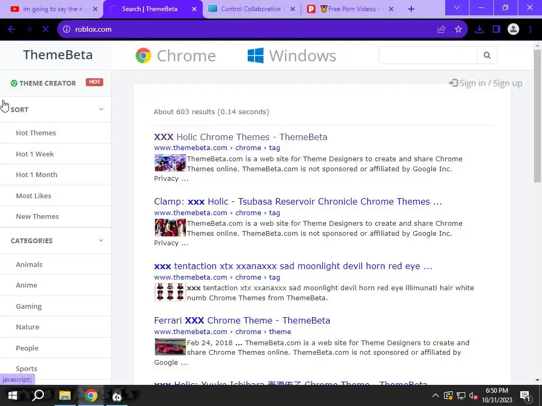Click the Ferrari red car thumbnail
This screenshot has width=542, height=406.
coord(170,347)
